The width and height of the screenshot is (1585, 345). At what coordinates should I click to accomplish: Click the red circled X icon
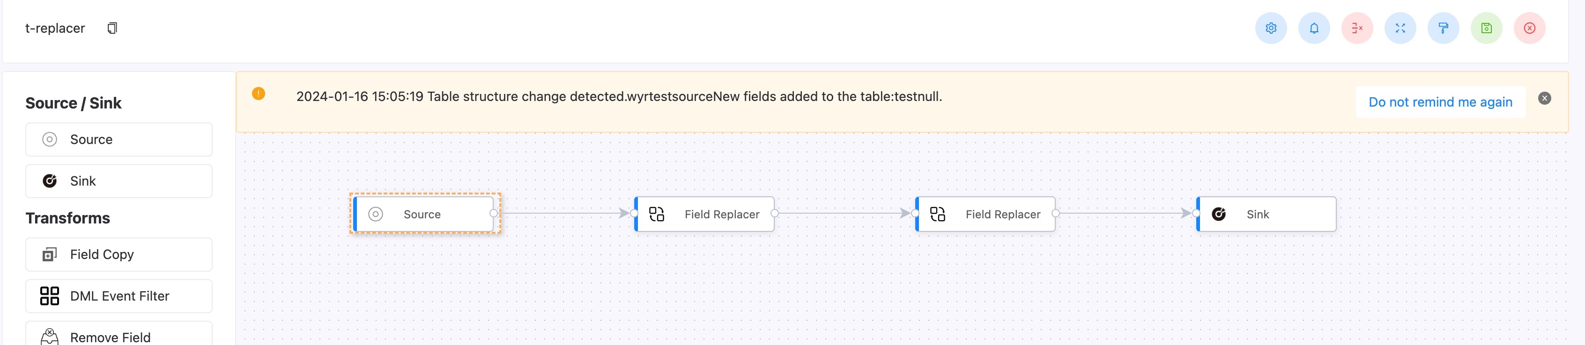pos(1529,28)
